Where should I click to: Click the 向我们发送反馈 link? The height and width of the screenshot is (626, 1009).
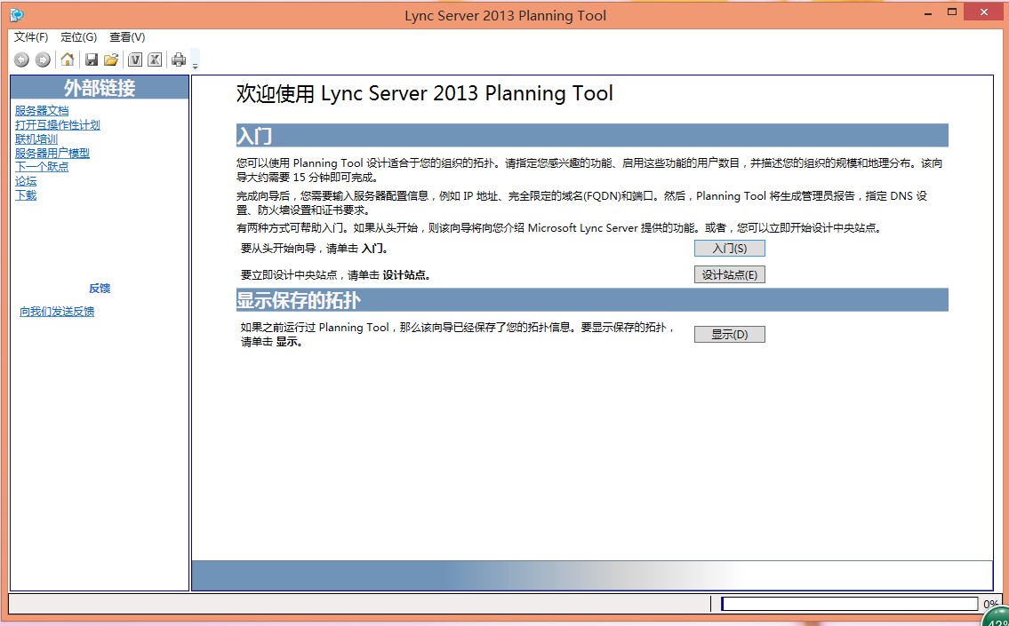coord(57,312)
